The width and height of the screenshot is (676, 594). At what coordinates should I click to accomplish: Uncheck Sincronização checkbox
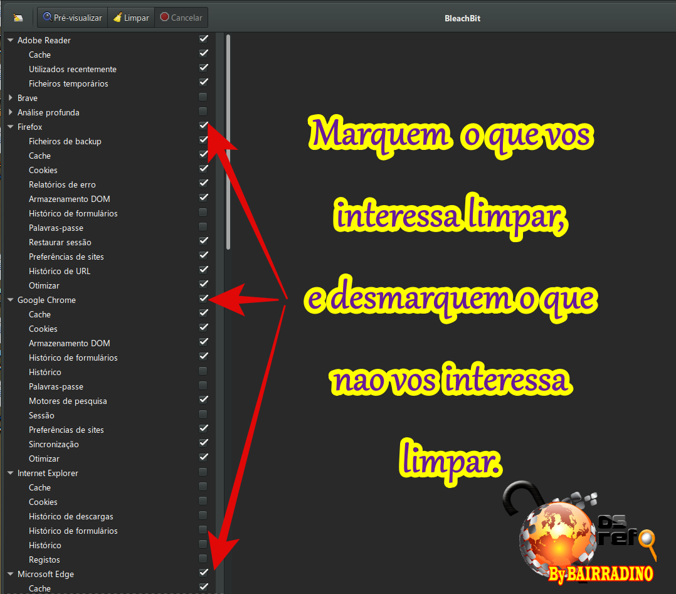click(x=203, y=443)
